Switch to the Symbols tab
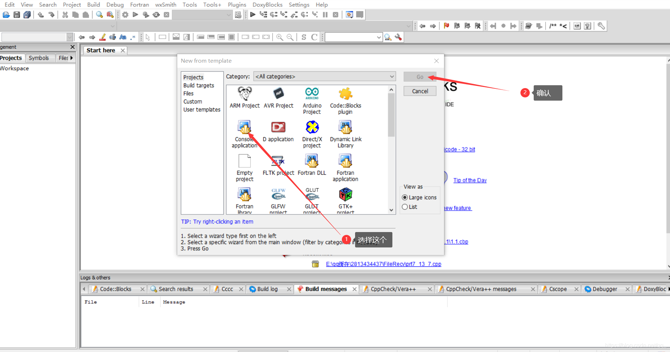This screenshot has height=352, width=670. [39, 58]
